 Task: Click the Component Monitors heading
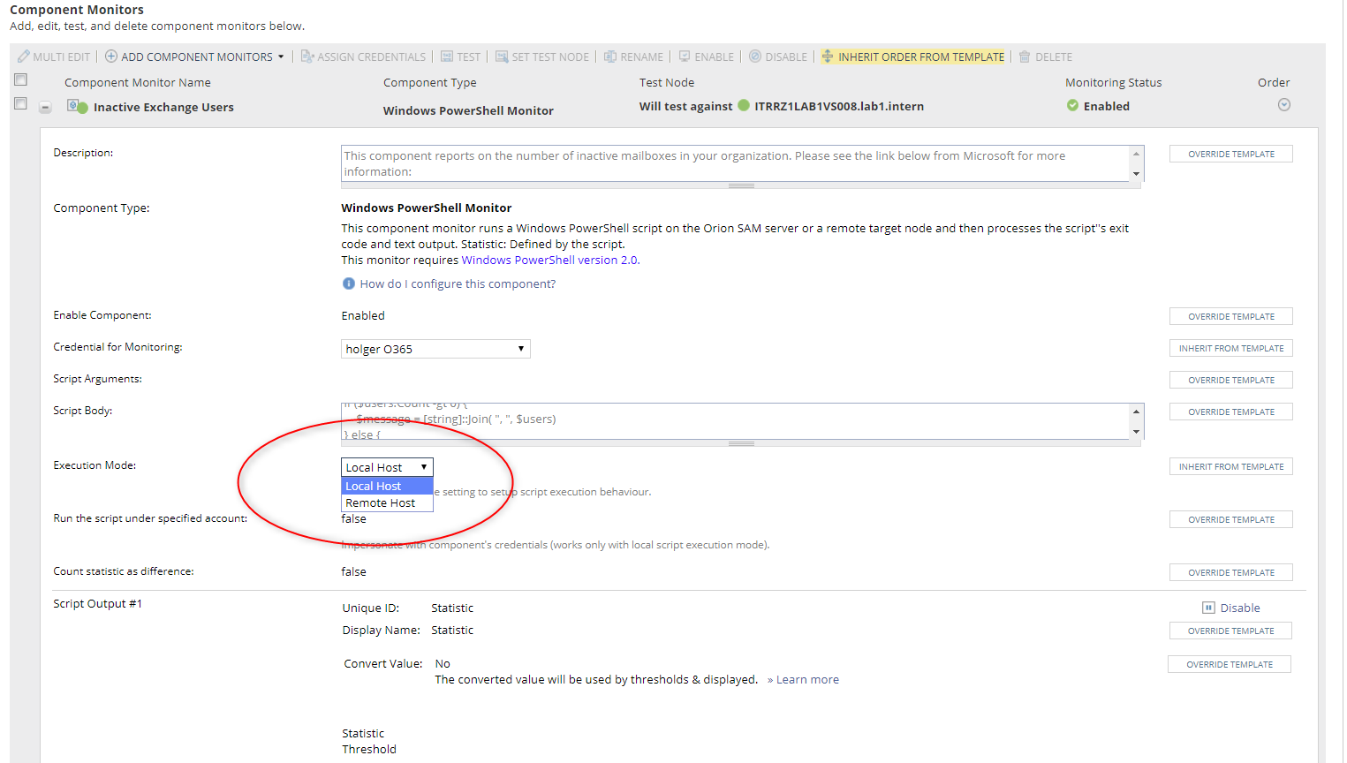(77, 10)
